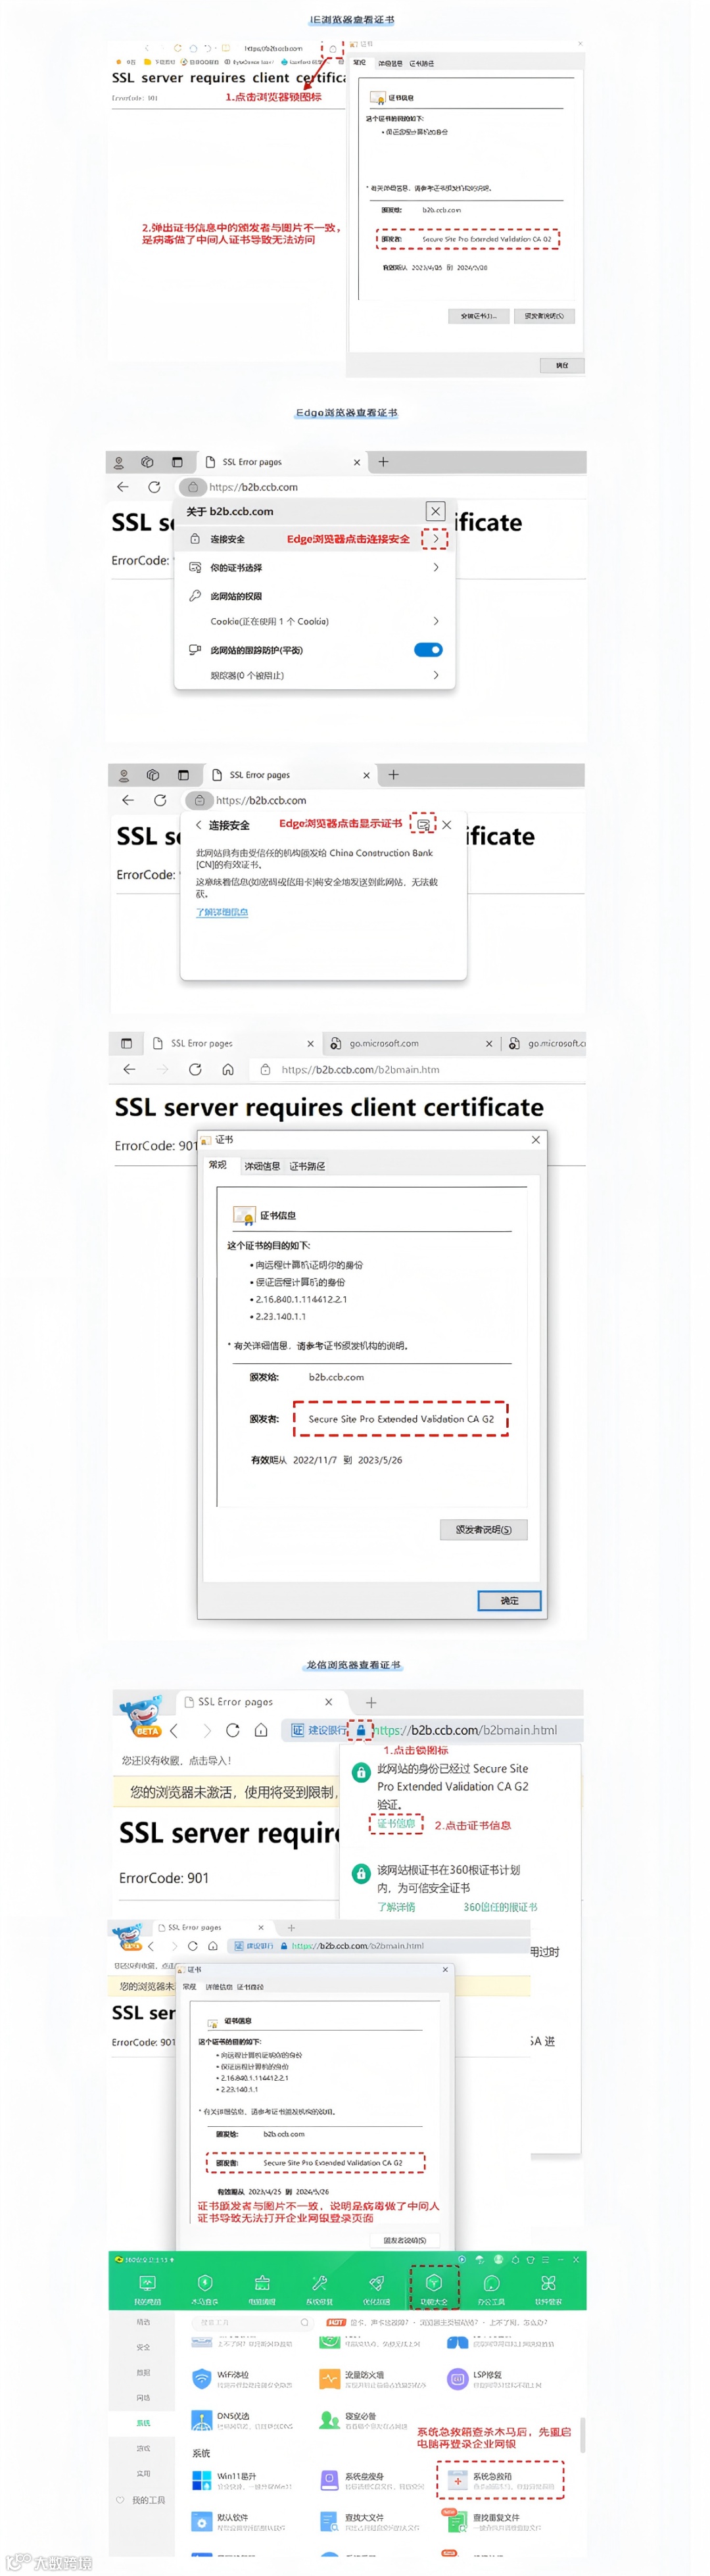This screenshot has width=710, height=2576.
Task: Click 颁发者说明(S) button in large certificate dialog
Action: point(484,1529)
